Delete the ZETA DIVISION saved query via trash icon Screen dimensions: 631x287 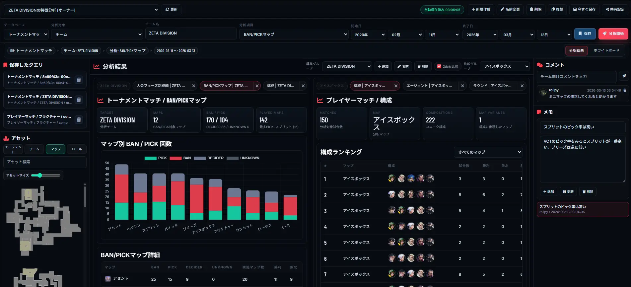coord(79,100)
